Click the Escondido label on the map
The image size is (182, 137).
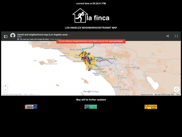click(125, 89)
